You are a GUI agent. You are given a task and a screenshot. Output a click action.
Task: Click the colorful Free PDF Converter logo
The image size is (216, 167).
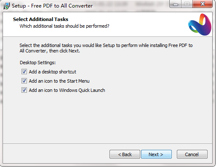200,24
